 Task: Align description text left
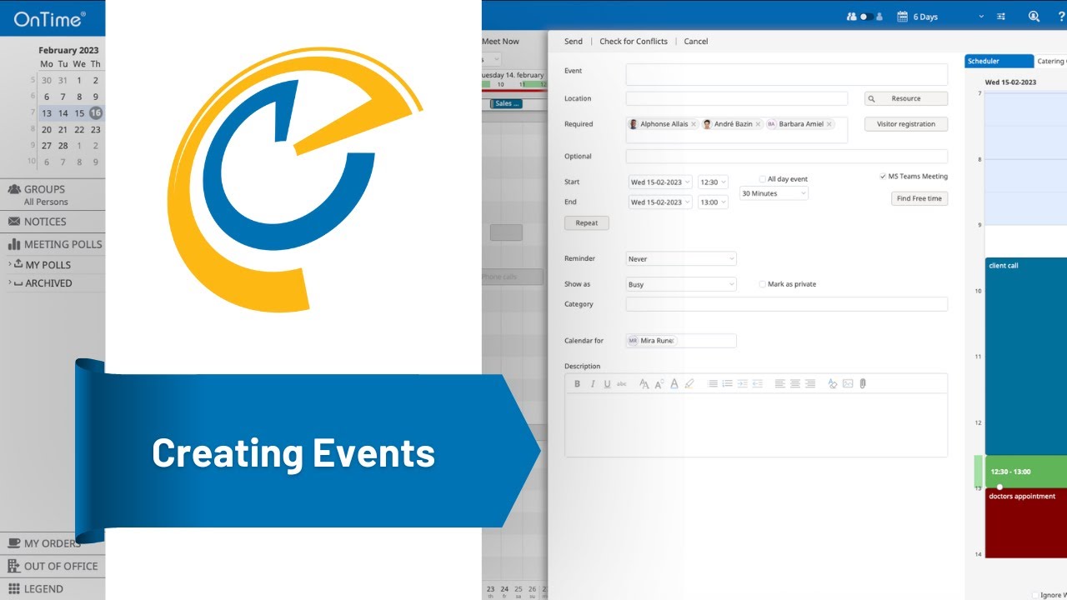[780, 384]
